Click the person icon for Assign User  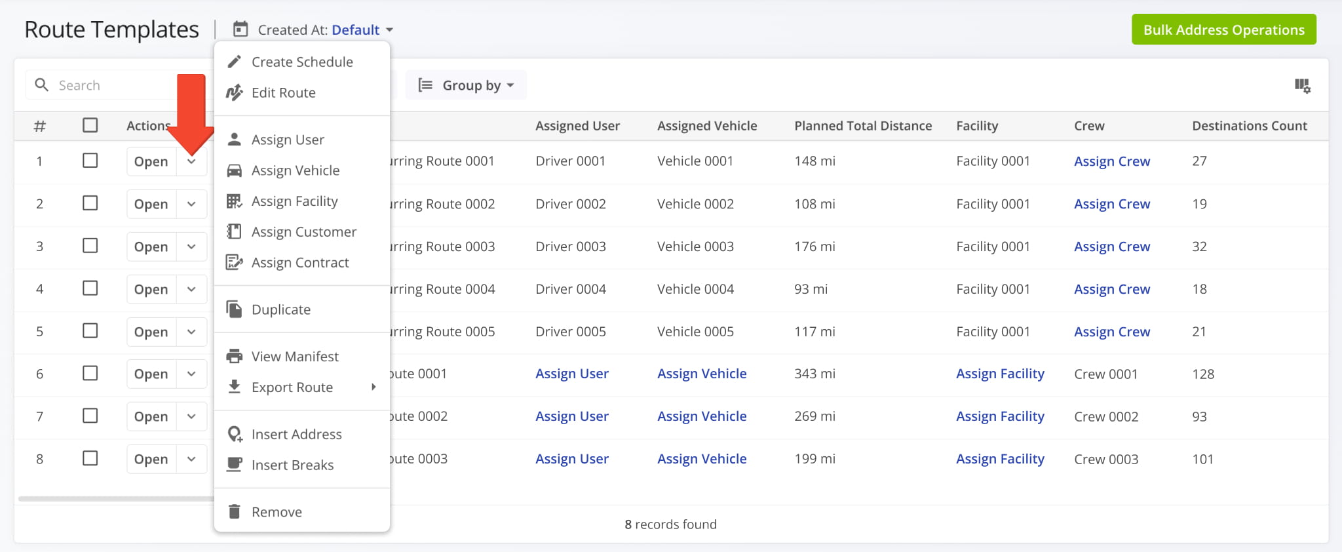(x=234, y=139)
